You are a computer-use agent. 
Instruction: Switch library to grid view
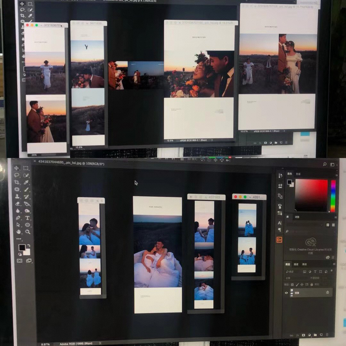pyautogui.click(x=328, y=225)
